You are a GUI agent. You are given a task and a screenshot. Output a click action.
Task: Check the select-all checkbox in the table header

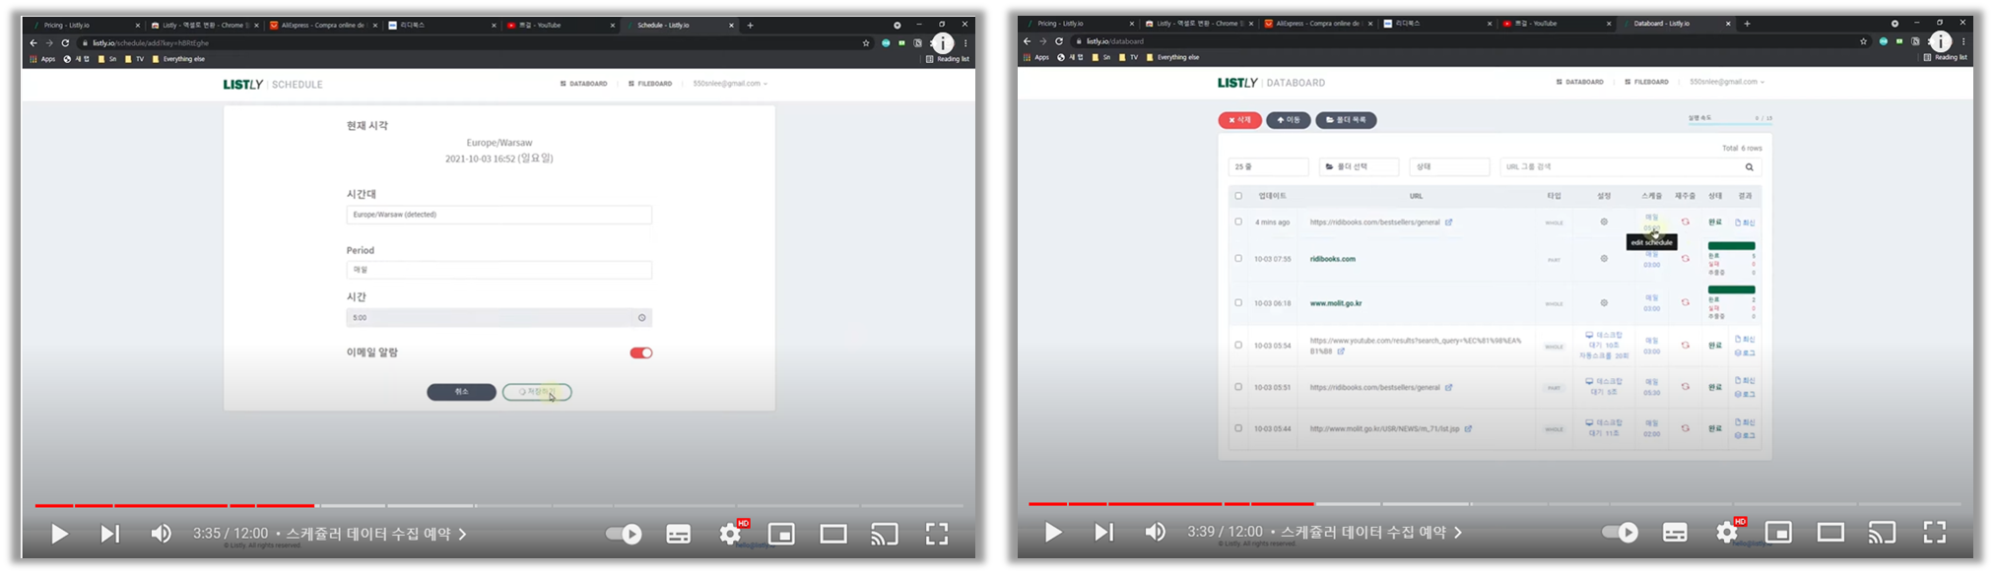[x=1238, y=196]
